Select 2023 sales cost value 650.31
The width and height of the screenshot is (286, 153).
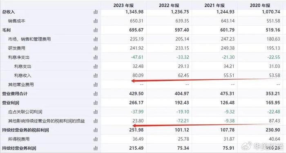click(x=136, y=21)
